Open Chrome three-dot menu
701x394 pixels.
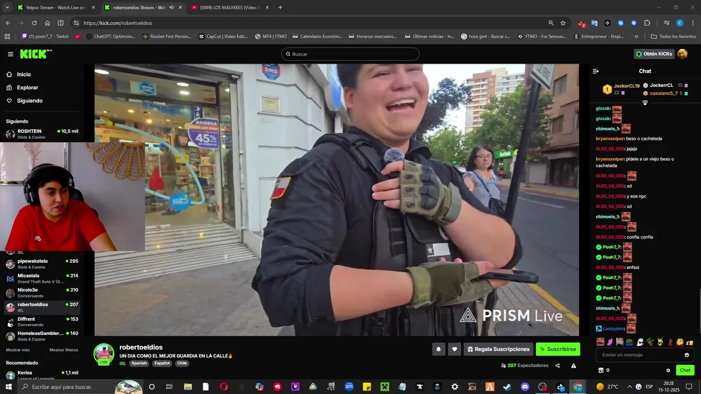pos(692,23)
